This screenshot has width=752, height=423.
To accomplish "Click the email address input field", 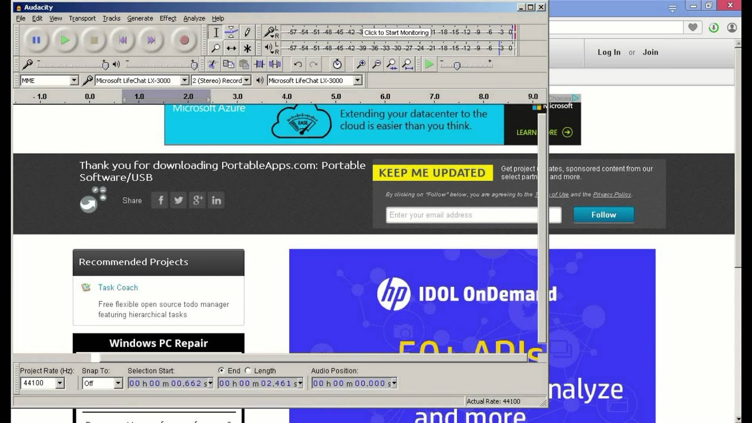I will 474,215.
